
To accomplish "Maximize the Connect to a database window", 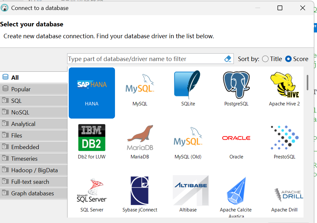I will [280, 8].
